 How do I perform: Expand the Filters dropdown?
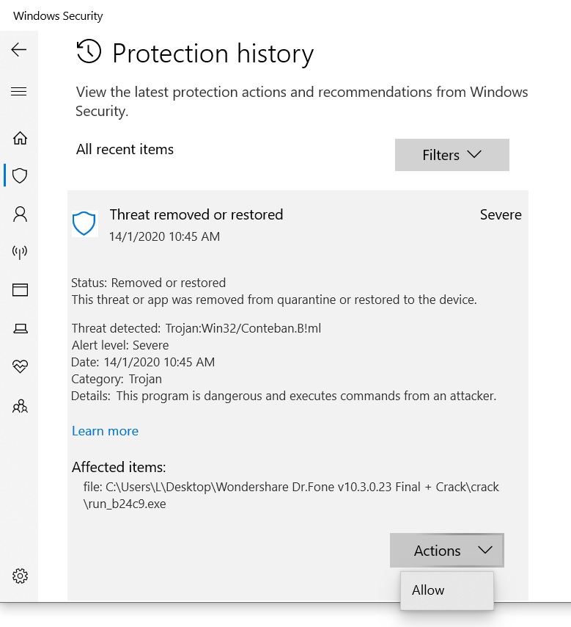pyautogui.click(x=452, y=155)
